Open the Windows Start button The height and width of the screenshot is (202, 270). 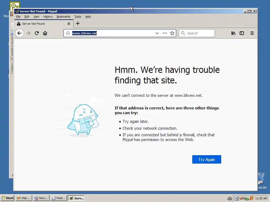point(7,198)
